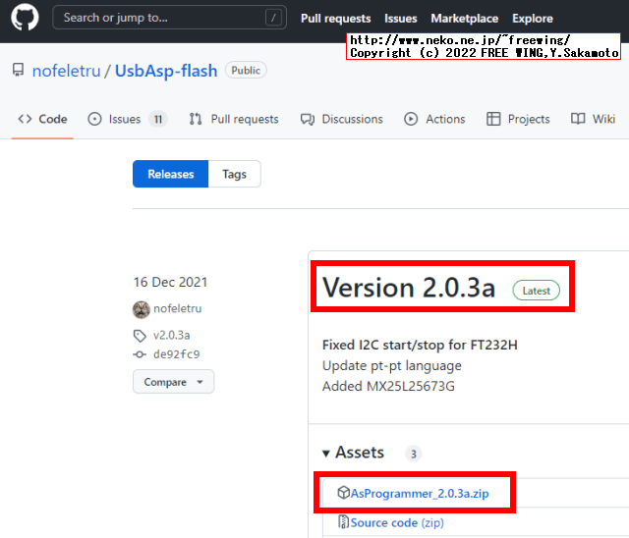The image size is (629, 538).
Task: Open the Issues tab
Action: [126, 119]
